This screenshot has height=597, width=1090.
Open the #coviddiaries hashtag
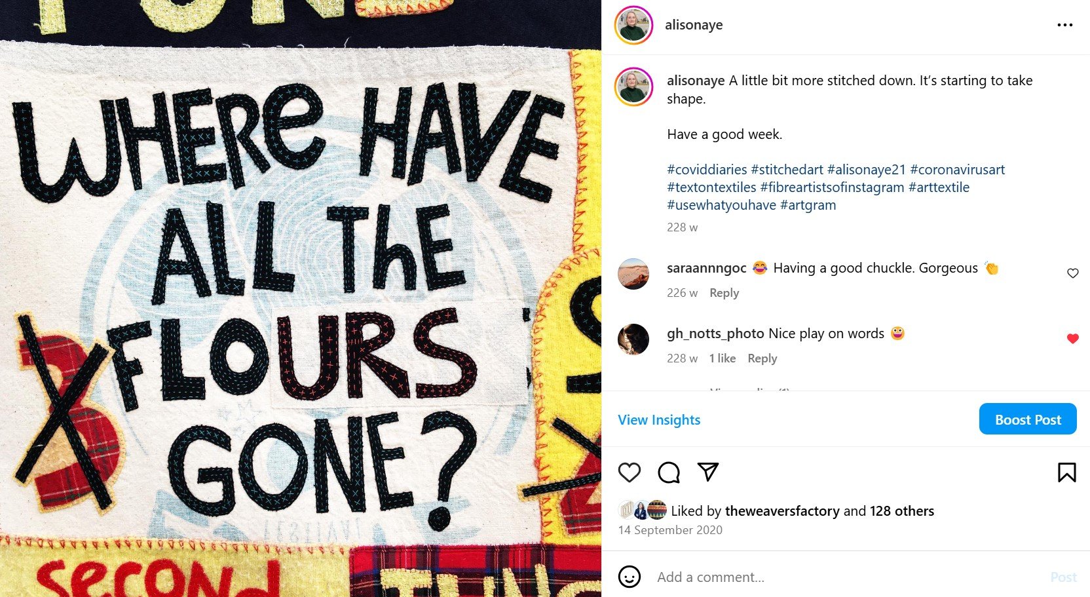(x=707, y=170)
